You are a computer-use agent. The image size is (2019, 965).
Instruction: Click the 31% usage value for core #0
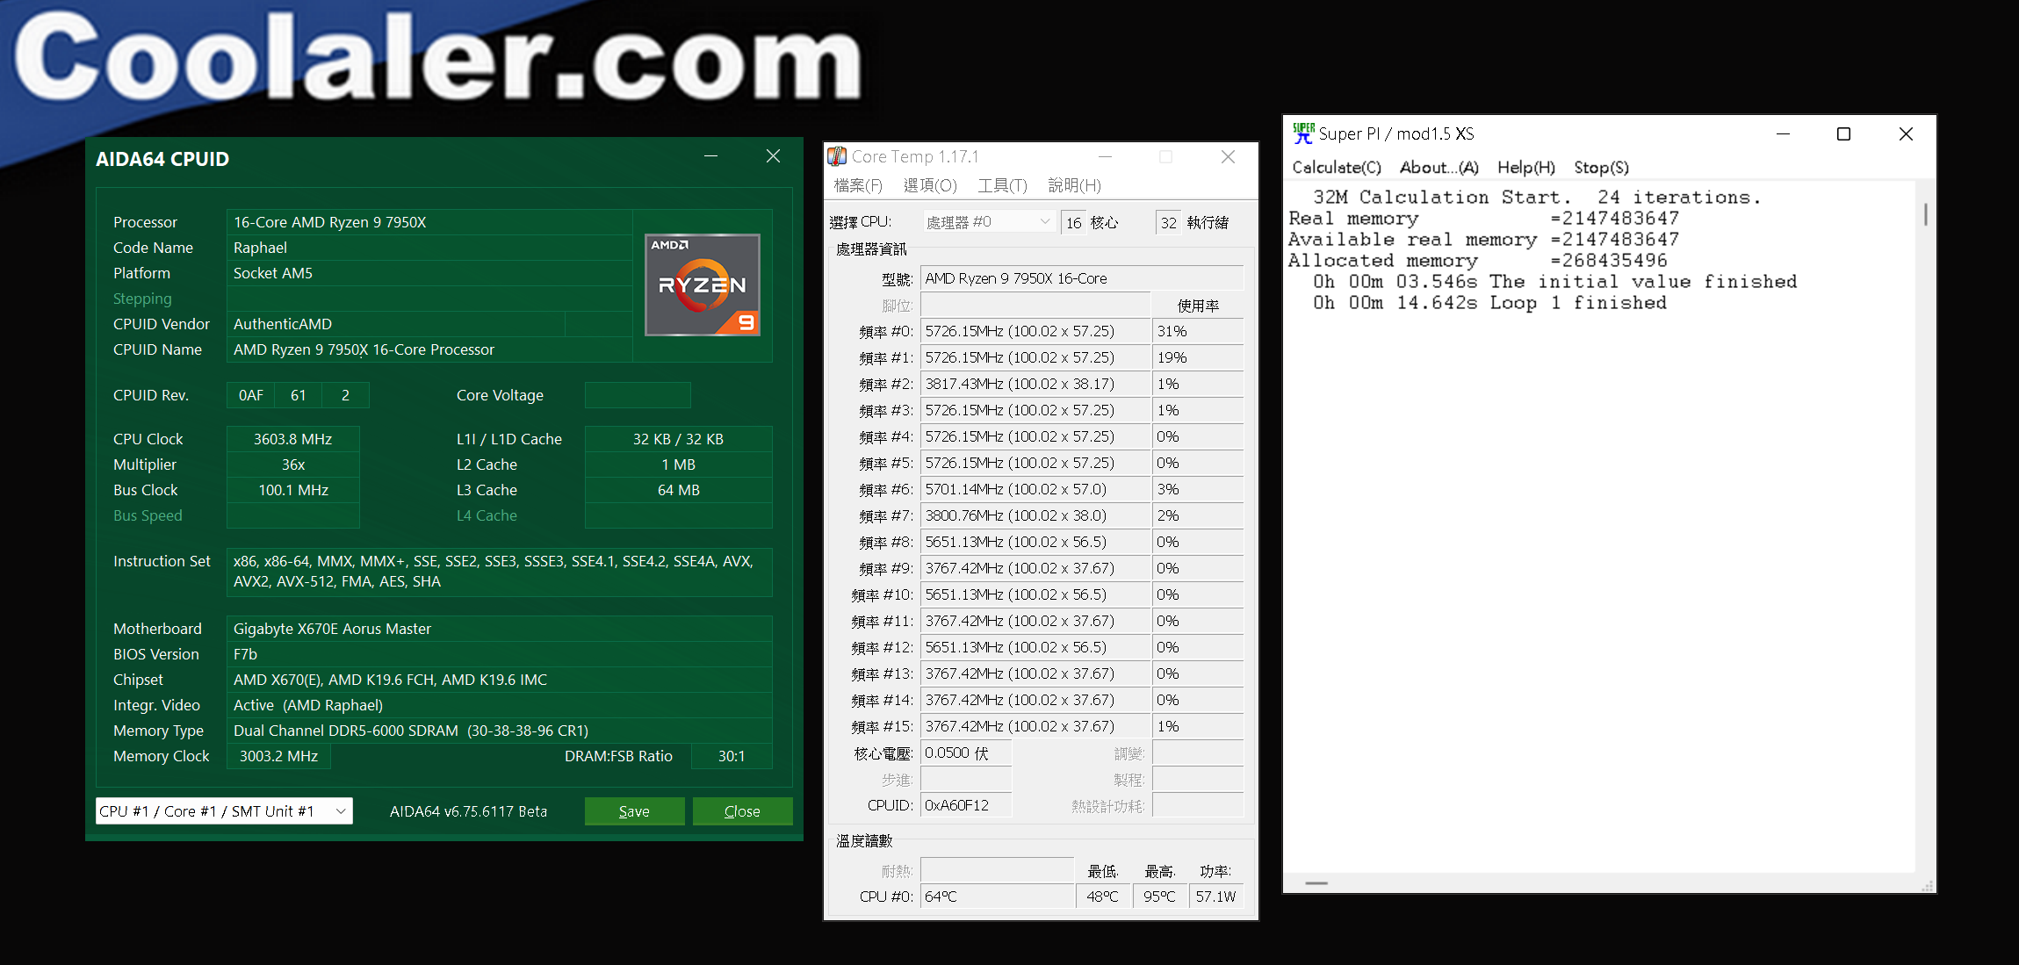coord(1198,331)
